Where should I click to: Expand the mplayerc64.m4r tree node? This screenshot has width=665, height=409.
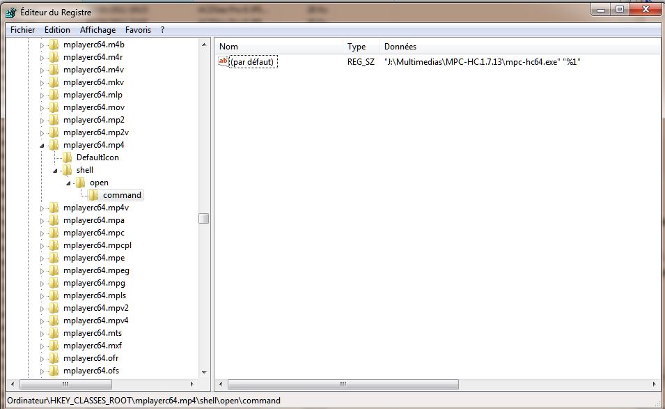42,58
